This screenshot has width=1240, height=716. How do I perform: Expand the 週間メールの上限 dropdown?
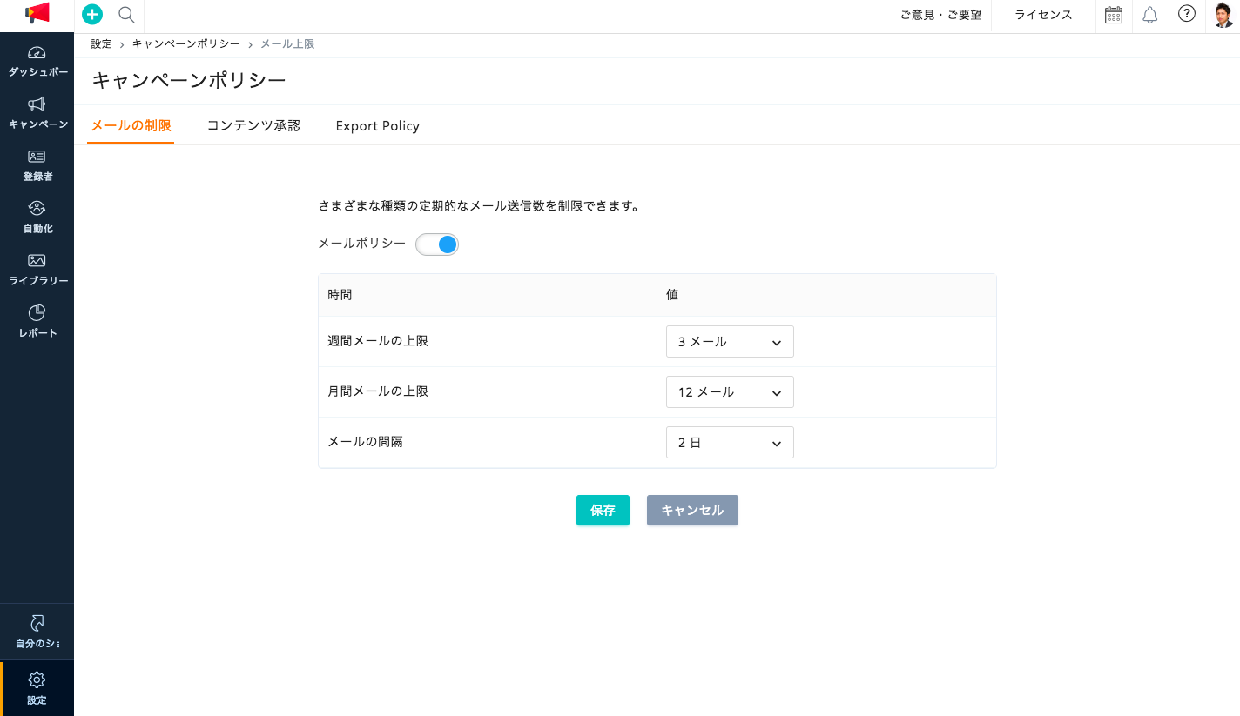(730, 342)
